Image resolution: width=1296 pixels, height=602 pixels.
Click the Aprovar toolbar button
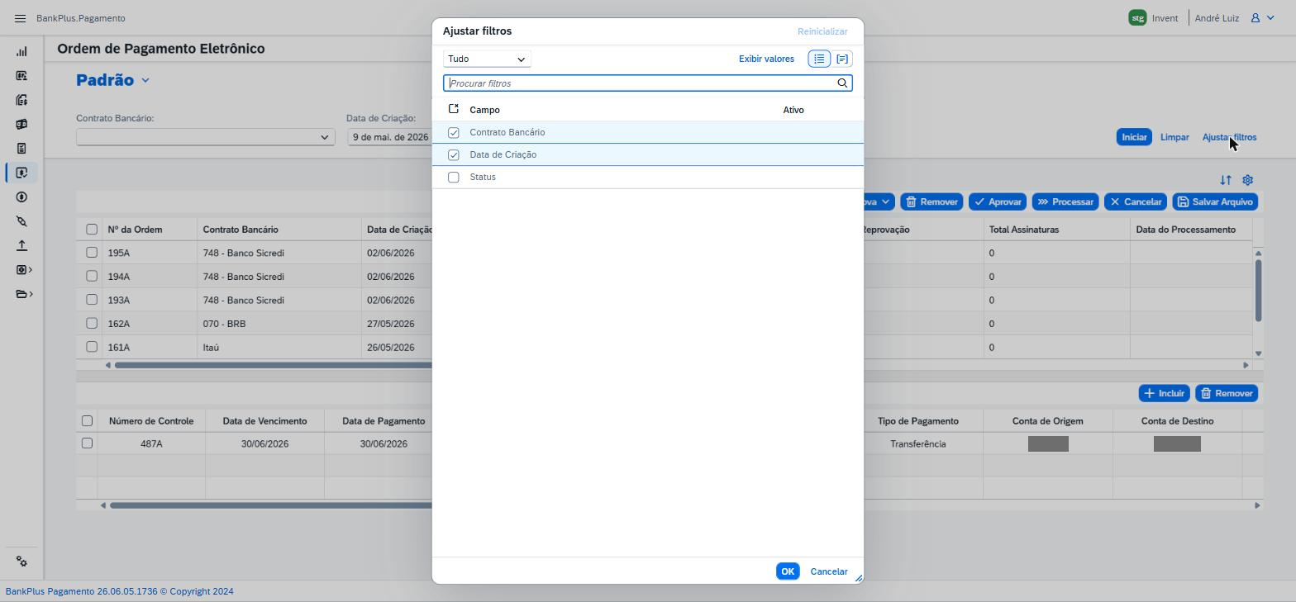coord(998,201)
